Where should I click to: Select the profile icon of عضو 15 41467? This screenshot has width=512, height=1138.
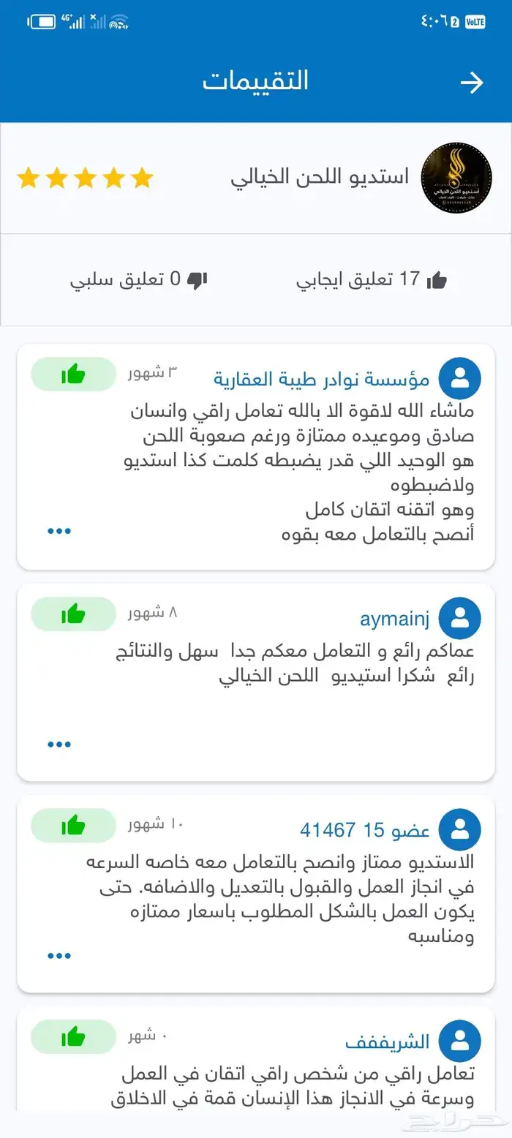coord(460,829)
